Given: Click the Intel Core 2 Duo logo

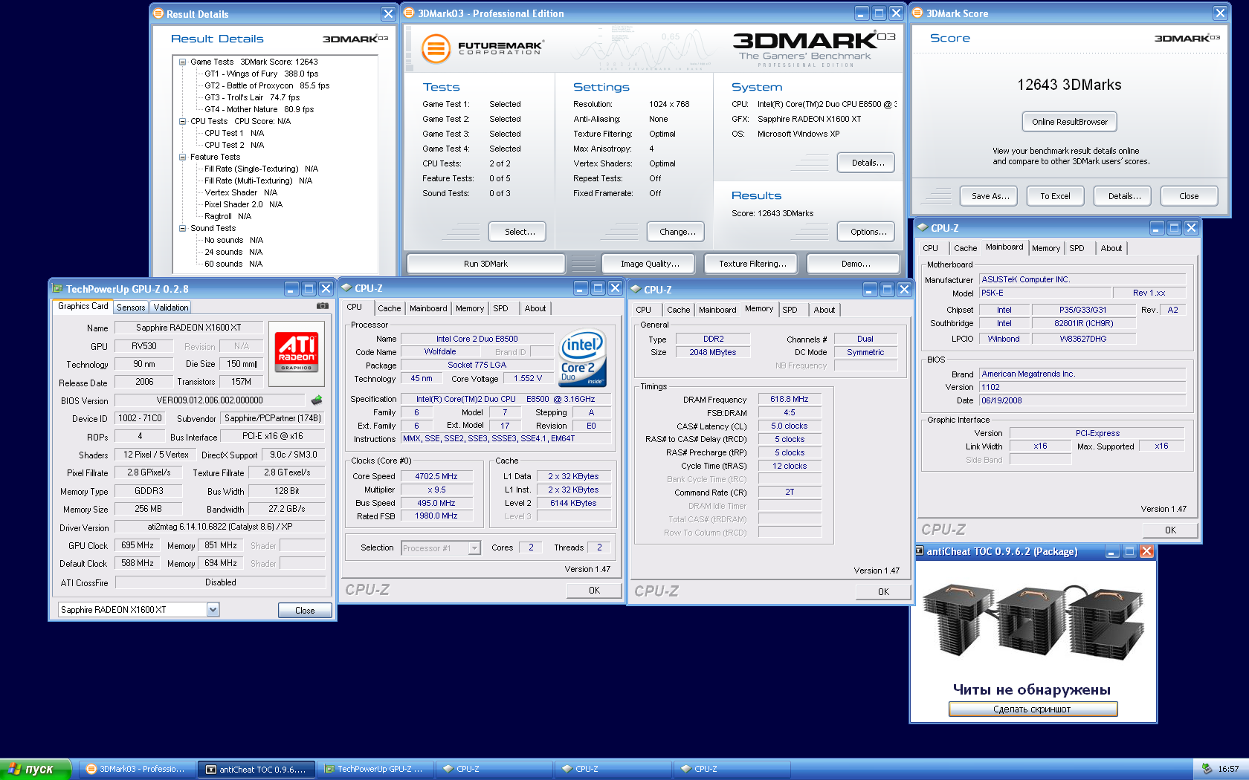Looking at the screenshot, I should 581,358.
